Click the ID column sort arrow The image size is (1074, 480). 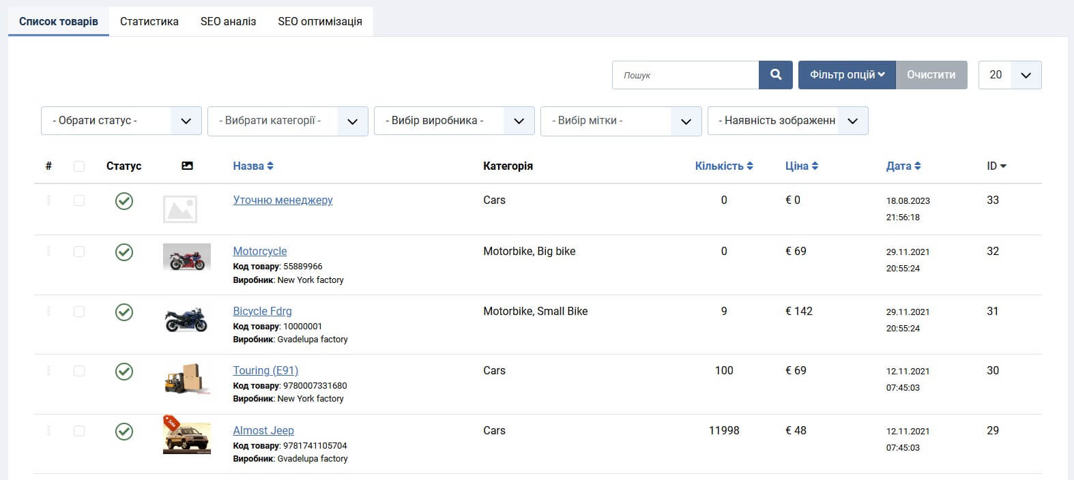click(x=1002, y=166)
